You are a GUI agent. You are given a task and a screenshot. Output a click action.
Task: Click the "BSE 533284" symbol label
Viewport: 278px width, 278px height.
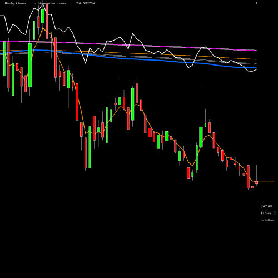pyautogui.click(x=85, y=3)
